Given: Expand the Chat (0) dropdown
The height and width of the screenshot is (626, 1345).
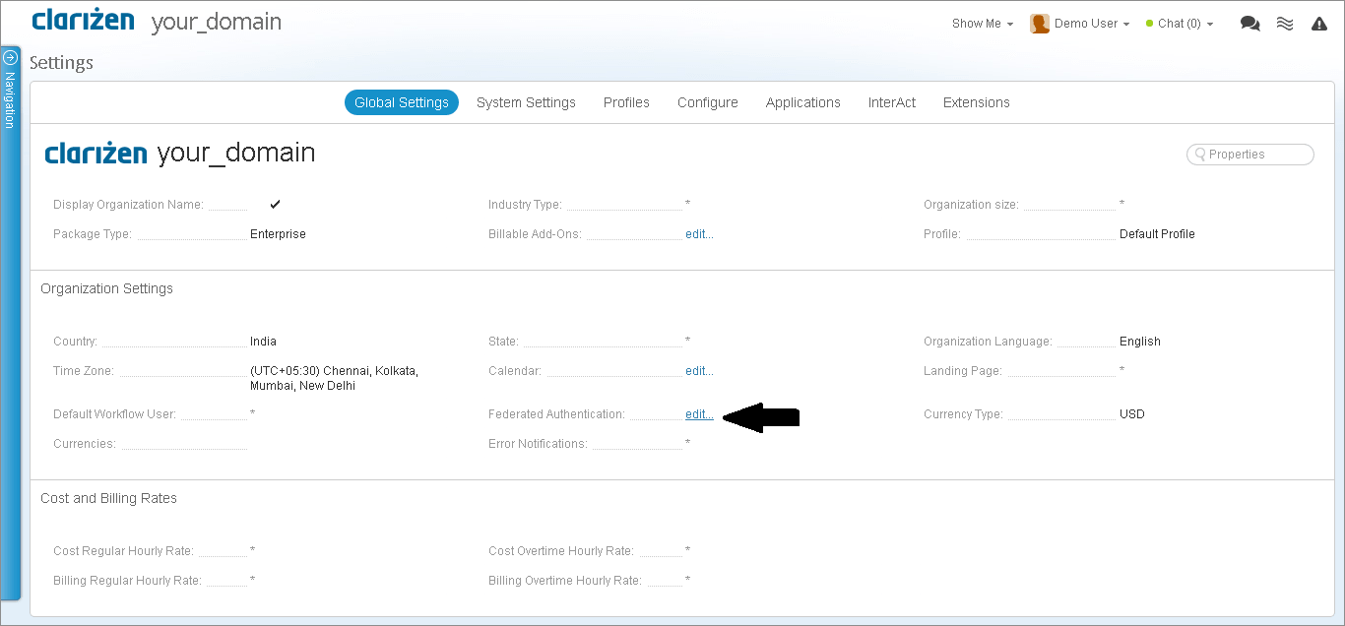Looking at the screenshot, I should 1185,24.
